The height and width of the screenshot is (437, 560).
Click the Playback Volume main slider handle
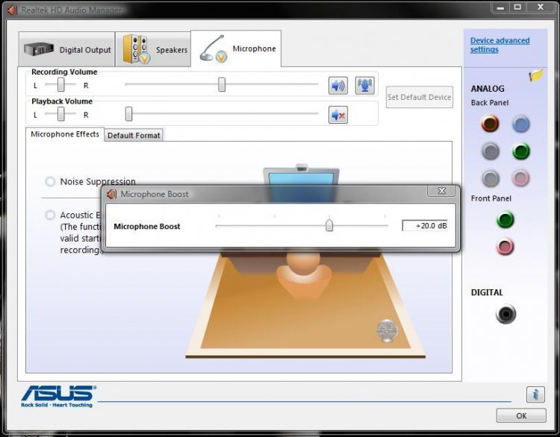[128, 114]
